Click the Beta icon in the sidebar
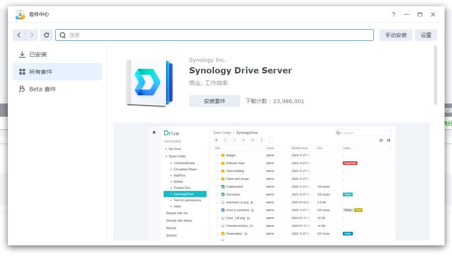The image size is (452, 266). pos(22,89)
